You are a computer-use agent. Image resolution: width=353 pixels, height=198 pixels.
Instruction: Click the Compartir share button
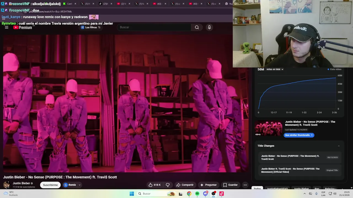[185, 185]
